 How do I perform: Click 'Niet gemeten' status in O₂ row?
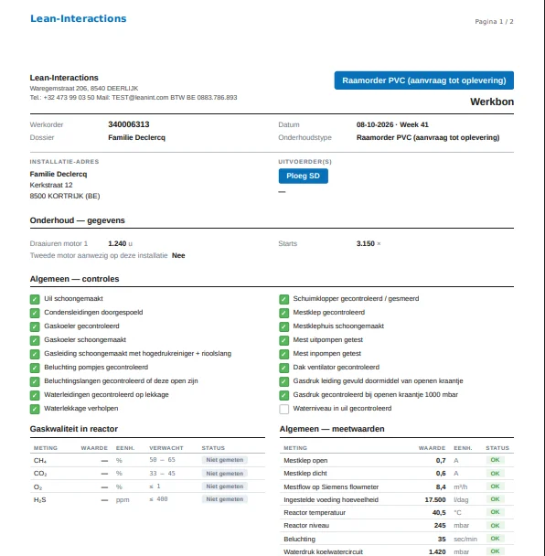[225, 486]
